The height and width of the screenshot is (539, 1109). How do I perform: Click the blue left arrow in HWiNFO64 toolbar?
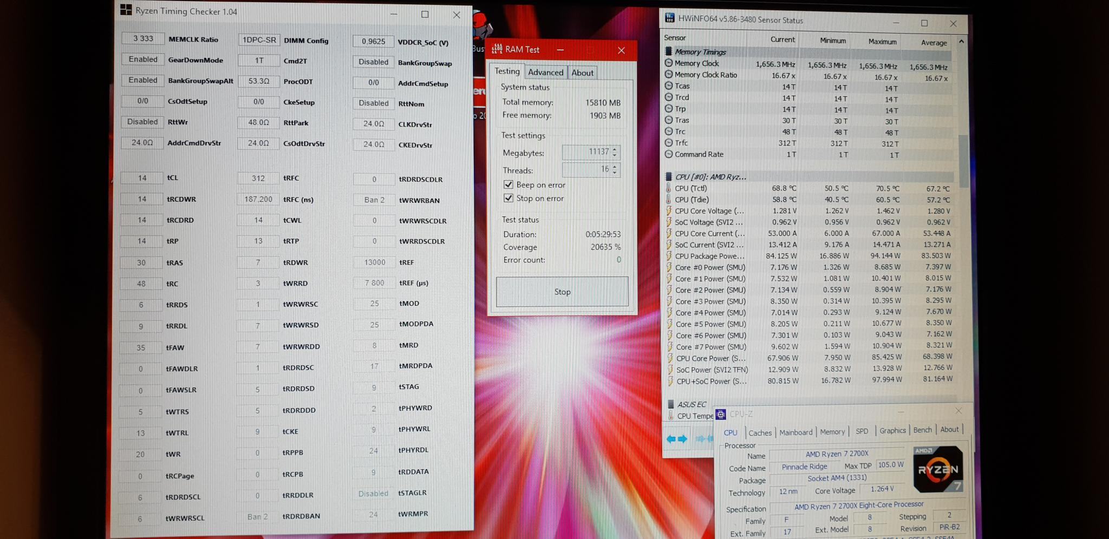pos(671,439)
